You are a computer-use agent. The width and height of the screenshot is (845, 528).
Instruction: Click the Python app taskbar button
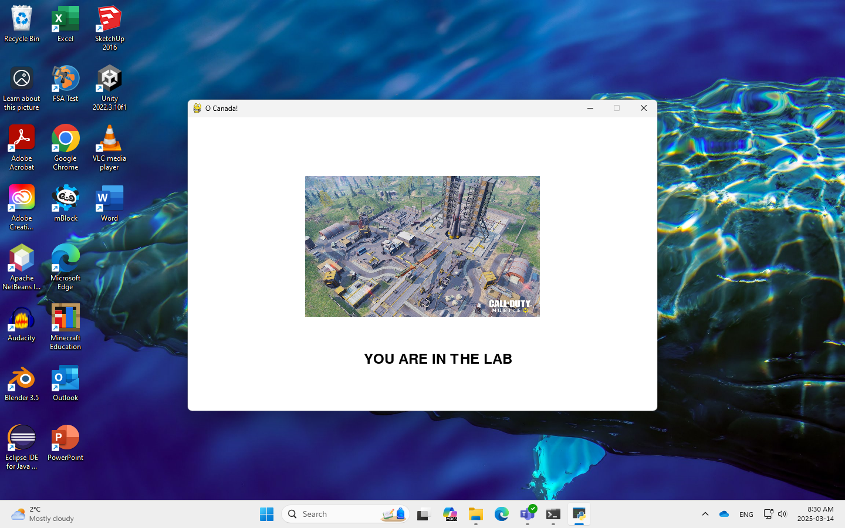[x=579, y=514]
